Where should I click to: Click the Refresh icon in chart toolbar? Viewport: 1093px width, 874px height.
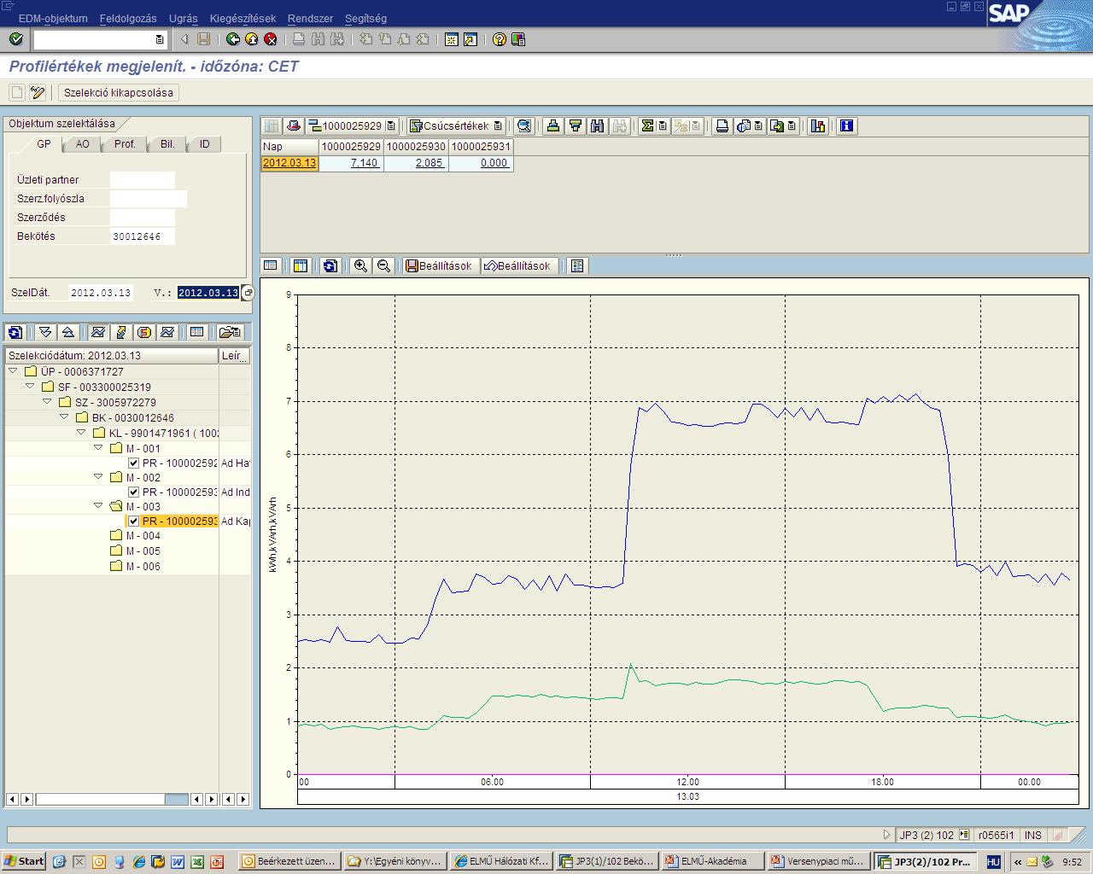[x=330, y=265]
